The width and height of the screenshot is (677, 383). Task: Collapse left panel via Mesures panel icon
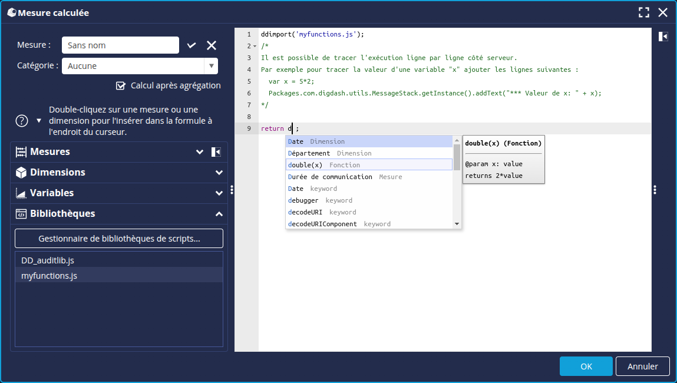coord(216,152)
